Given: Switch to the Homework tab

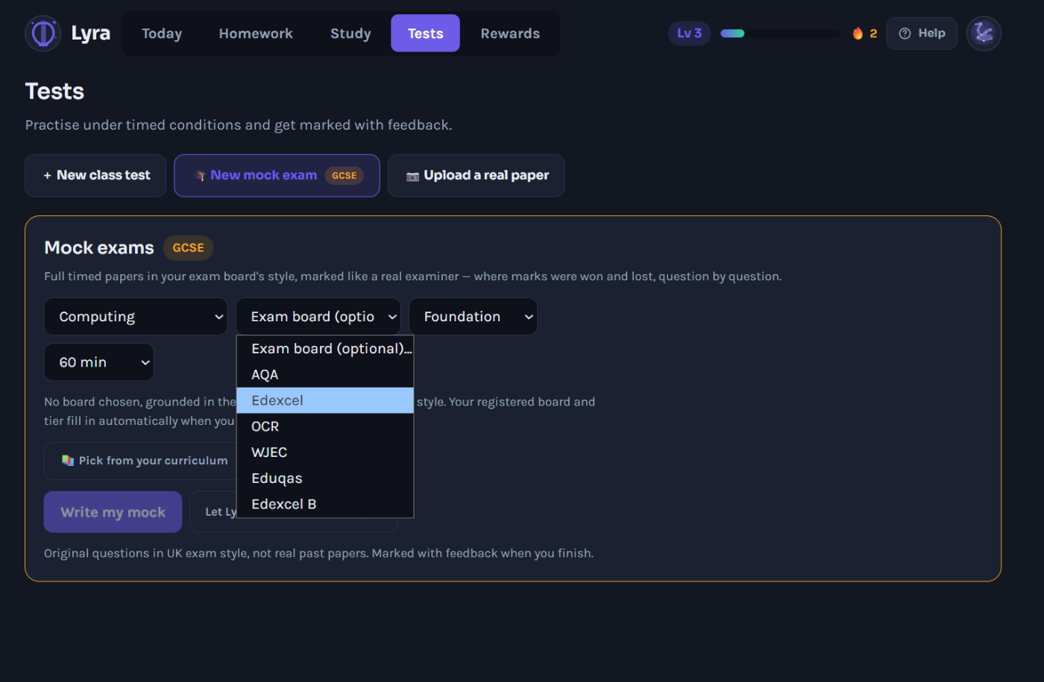Looking at the screenshot, I should pos(256,34).
